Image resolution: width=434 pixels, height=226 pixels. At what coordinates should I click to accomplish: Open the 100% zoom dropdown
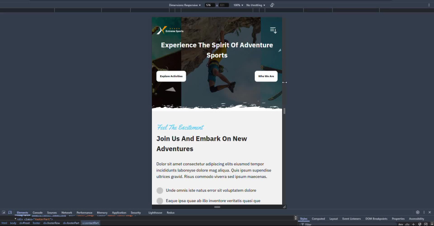238,5
